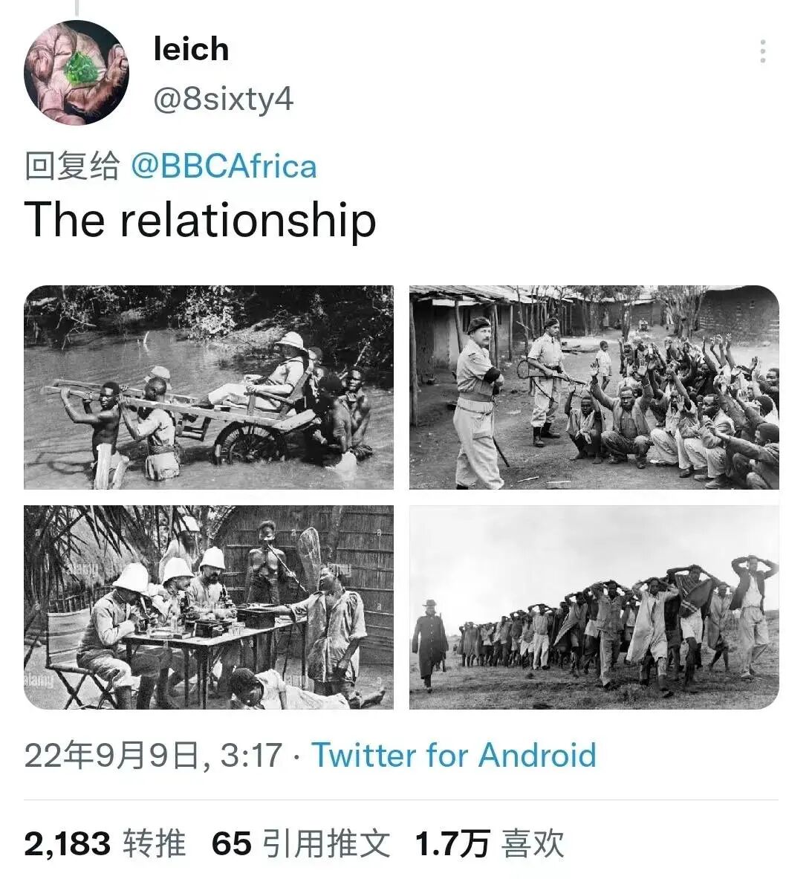Open the leich display name
Viewport: 786px width, 879px height.
191,49
